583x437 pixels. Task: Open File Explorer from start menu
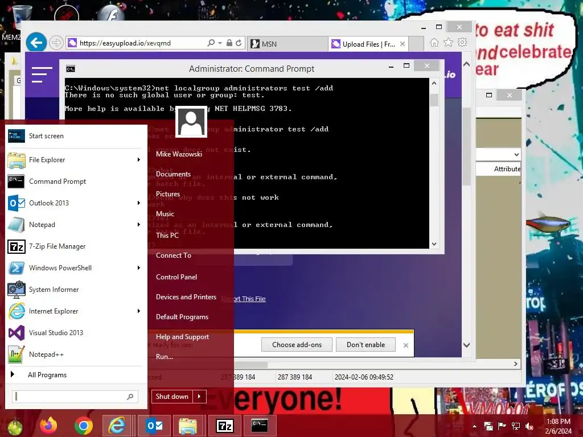pos(76,160)
